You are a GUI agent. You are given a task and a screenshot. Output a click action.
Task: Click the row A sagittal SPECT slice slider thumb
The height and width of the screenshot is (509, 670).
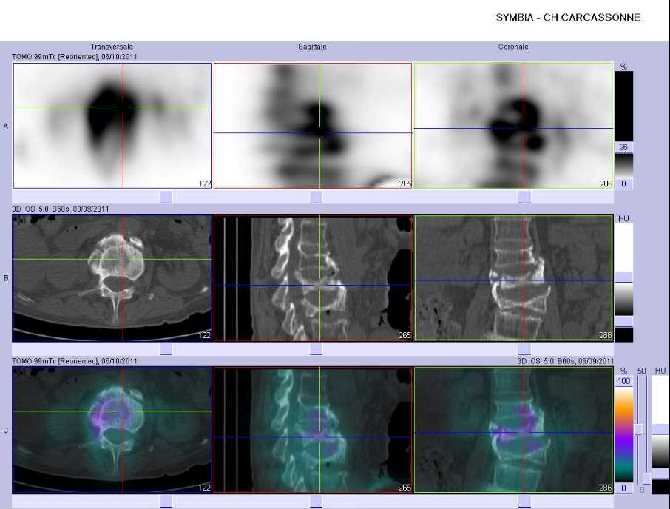tap(317, 197)
